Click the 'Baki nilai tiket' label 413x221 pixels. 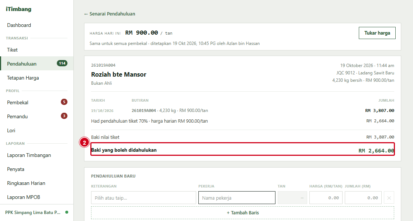coord(105,137)
